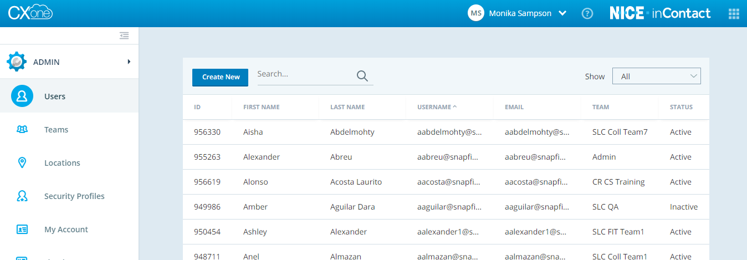This screenshot has width=747, height=260.
Task: Click the Inactive status cell
Action: [x=684, y=207]
